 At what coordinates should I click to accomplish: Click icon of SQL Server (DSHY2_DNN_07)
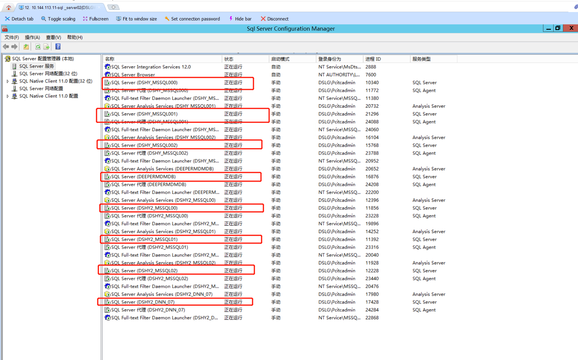pyautogui.click(x=108, y=302)
